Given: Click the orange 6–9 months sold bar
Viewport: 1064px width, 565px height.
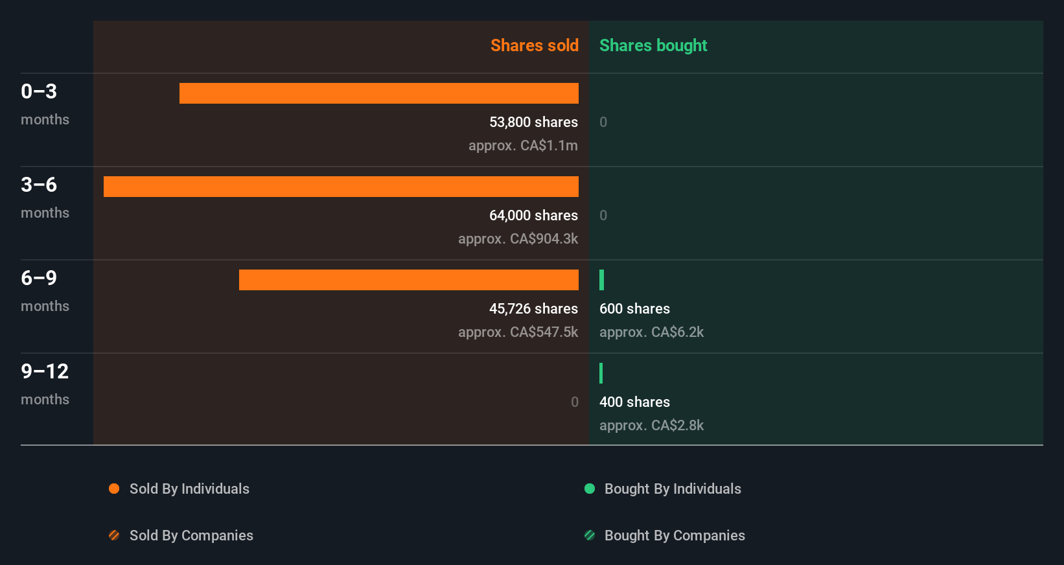Looking at the screenshot, I should coord(409,280).
